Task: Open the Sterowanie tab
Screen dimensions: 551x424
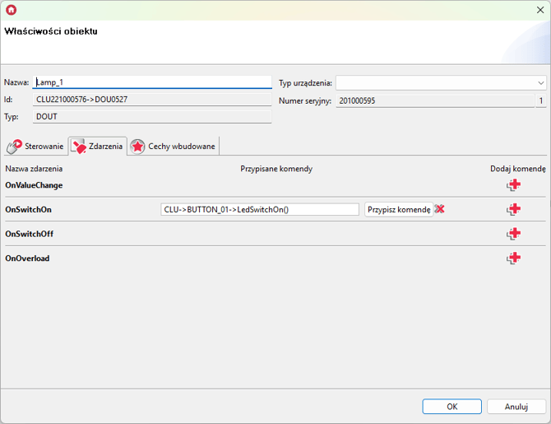Action: coord(35,147)
